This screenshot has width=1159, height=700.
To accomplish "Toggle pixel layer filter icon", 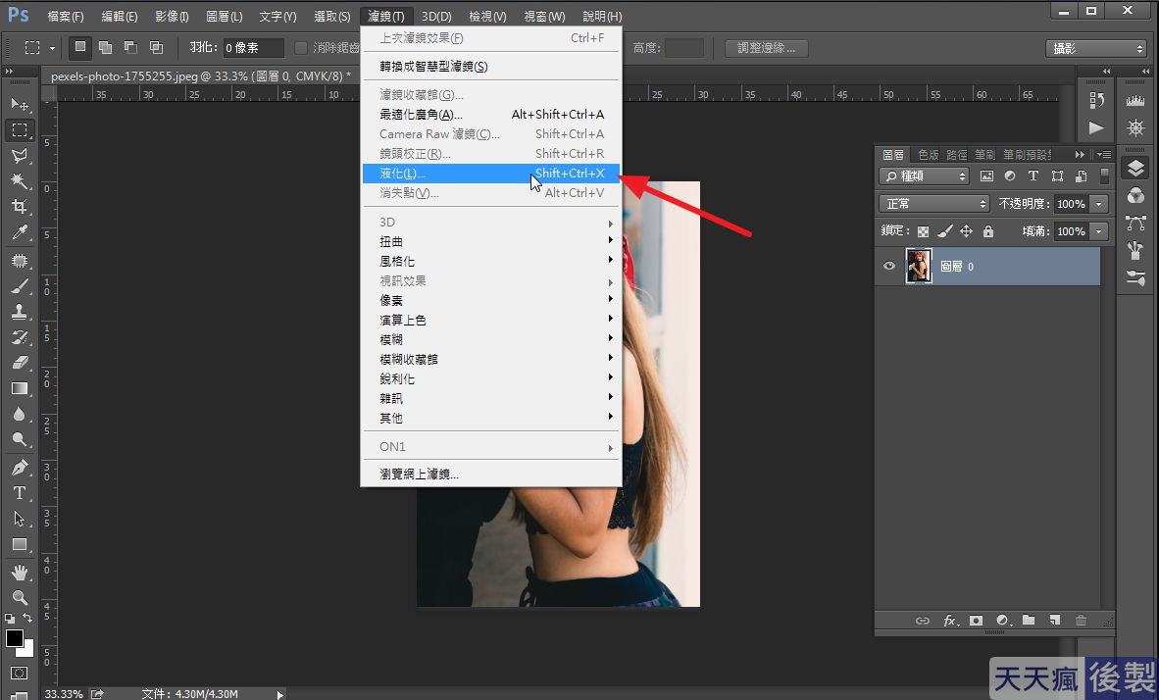I will 986,175.
